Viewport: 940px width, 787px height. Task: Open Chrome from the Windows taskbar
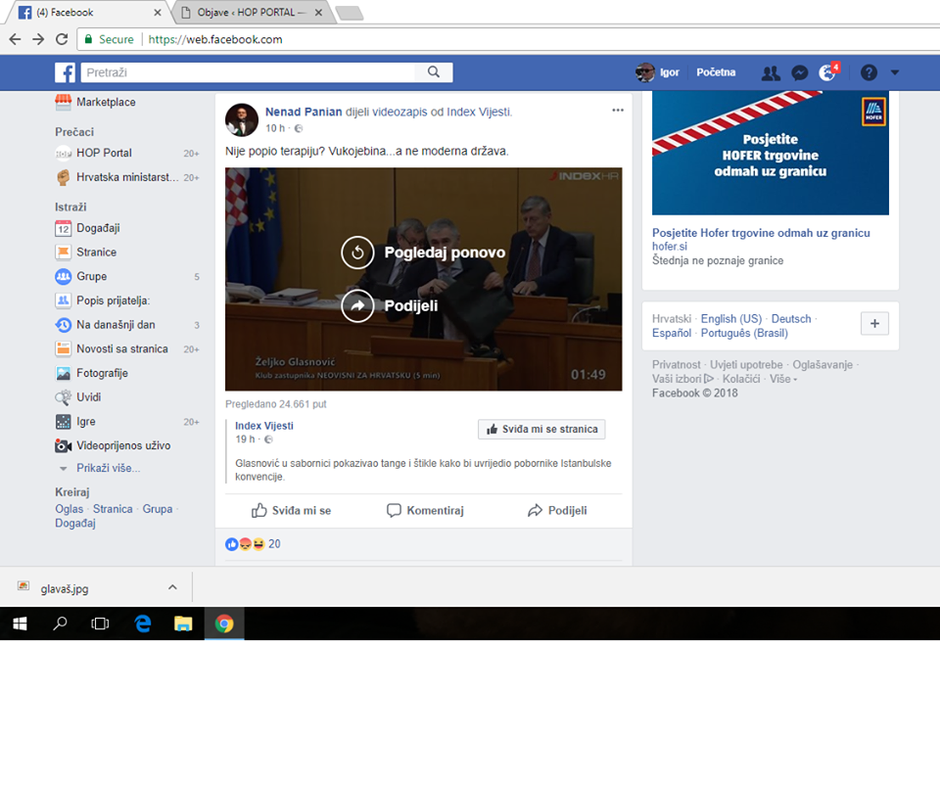224,624
